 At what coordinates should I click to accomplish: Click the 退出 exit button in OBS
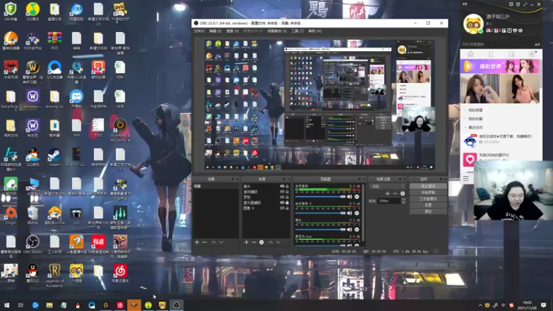(428, 211)
